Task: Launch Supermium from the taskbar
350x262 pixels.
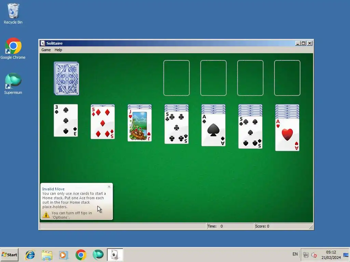Action: 98,255
